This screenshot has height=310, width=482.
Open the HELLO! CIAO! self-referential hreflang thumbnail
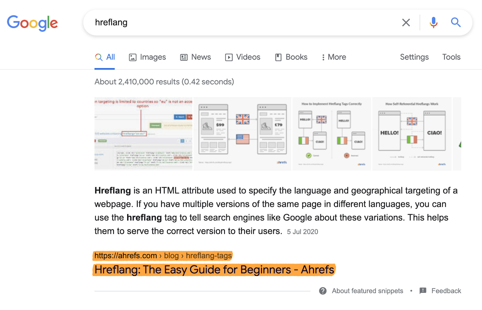point(412,134)
